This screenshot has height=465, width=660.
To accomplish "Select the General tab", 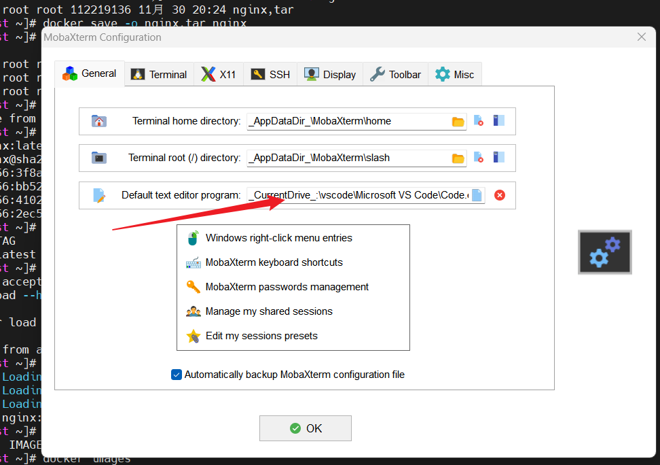I will (90, 74).
